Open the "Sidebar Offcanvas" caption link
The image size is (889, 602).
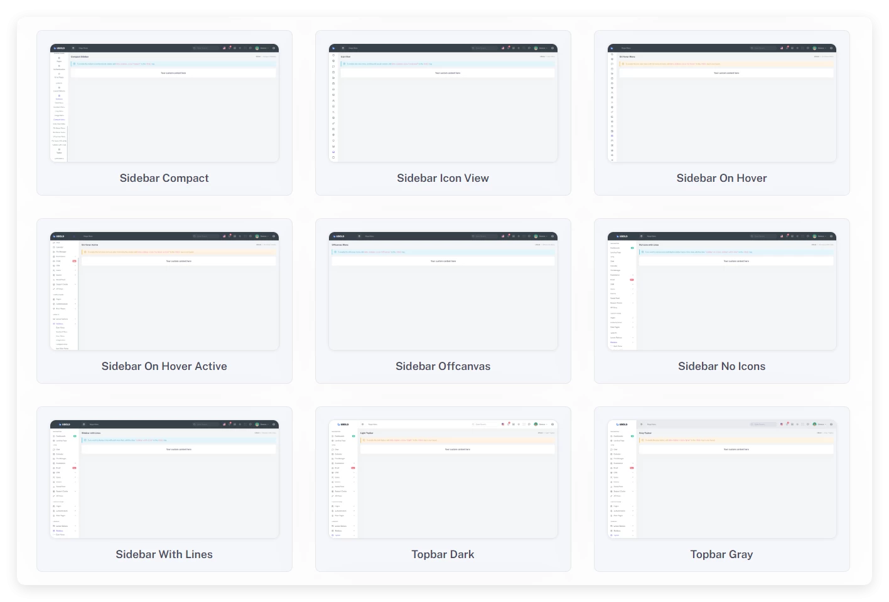[x=443, y=366]
